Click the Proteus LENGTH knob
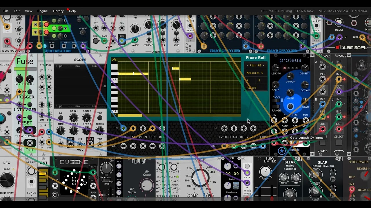371x208 pixels. point(276,68)
